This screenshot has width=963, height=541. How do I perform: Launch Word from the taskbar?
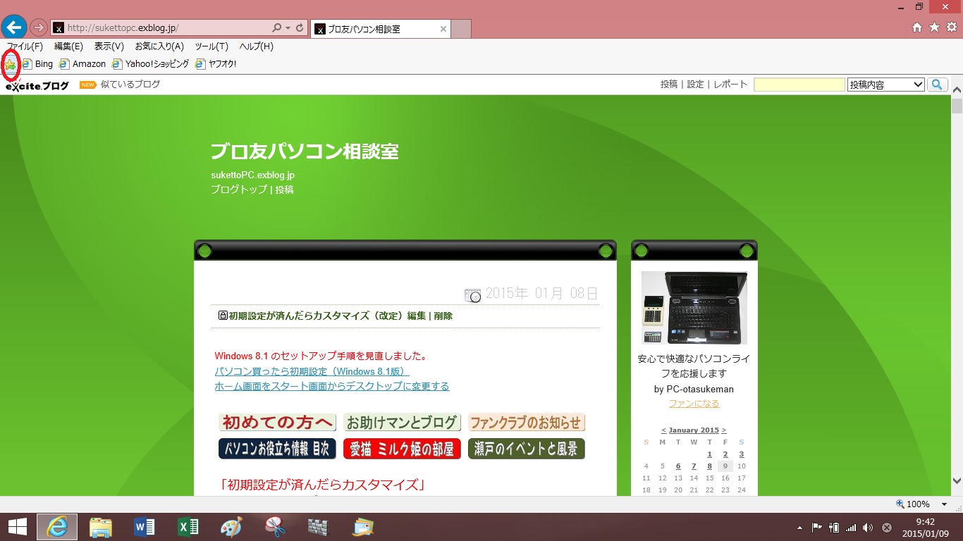click(145, 527)
